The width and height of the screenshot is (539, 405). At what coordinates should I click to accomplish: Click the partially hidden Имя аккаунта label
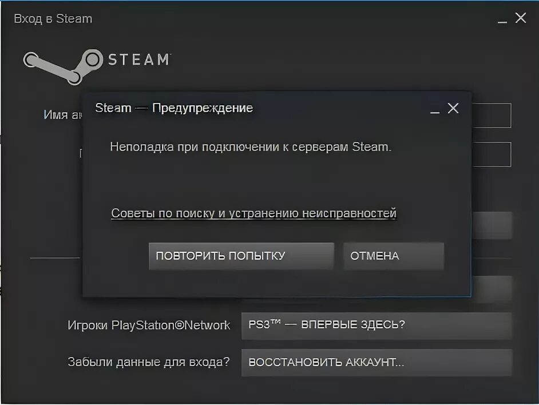point(62,114)
